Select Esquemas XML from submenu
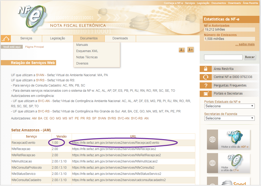This screenshot has height=186, width=261. pyautogui.click(x=87, y=51)
